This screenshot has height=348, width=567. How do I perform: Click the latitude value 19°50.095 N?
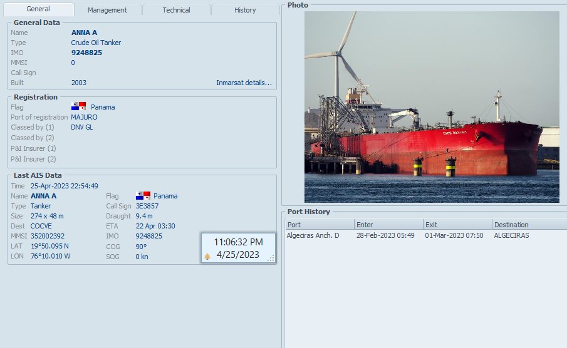[x=49, y=246]
